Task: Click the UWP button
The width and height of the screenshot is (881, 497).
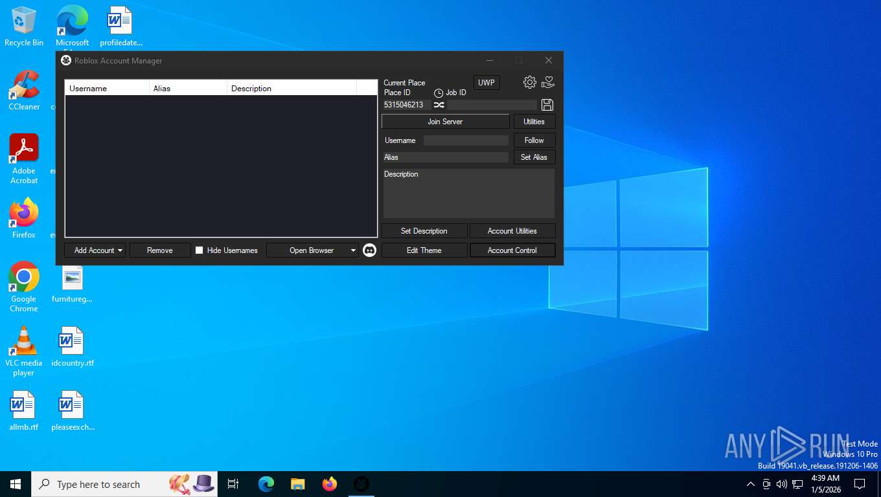Action: 486,83
